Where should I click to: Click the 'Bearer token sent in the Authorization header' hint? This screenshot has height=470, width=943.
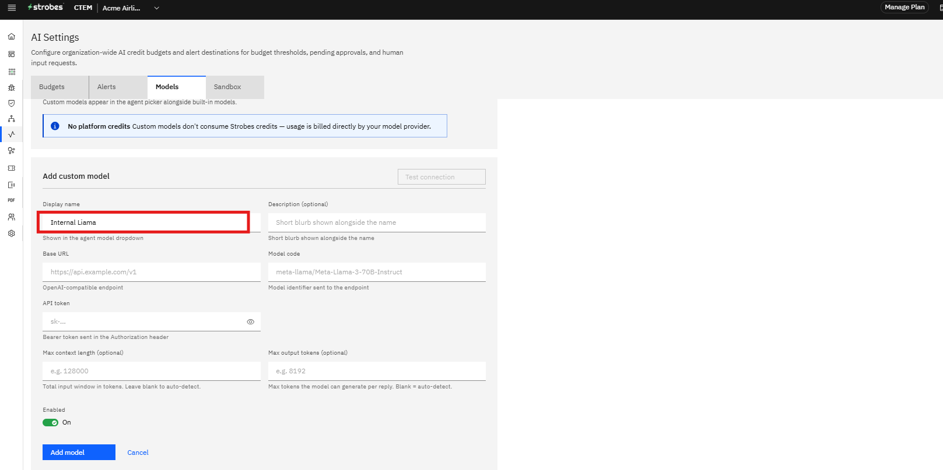tap(106, 337)
